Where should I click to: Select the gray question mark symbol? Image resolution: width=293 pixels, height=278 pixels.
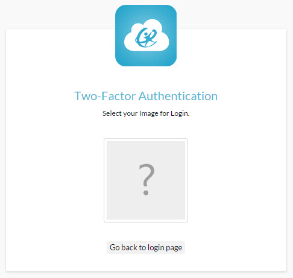[146, 179]
